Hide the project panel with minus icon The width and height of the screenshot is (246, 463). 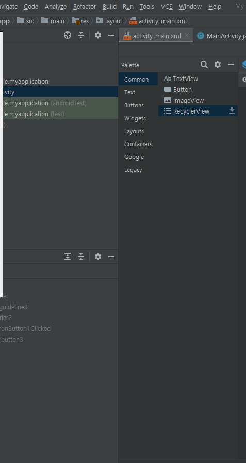click(x=111, y=36)
